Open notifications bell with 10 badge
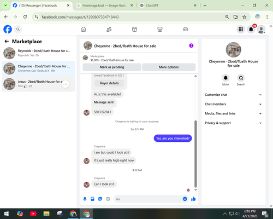 (251, 29)
